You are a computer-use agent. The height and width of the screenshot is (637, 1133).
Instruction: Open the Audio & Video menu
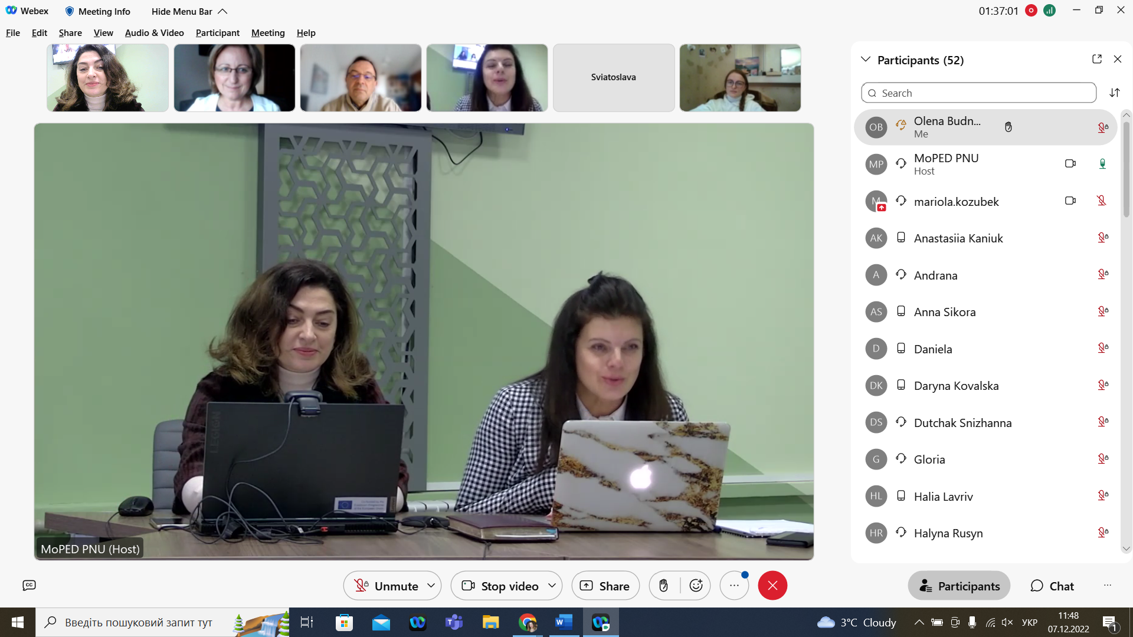pos(154,33)
